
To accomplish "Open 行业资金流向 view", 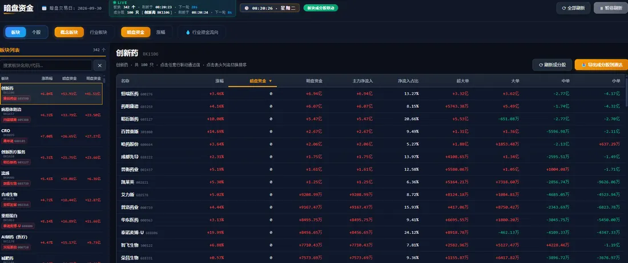I will point(202,32).
